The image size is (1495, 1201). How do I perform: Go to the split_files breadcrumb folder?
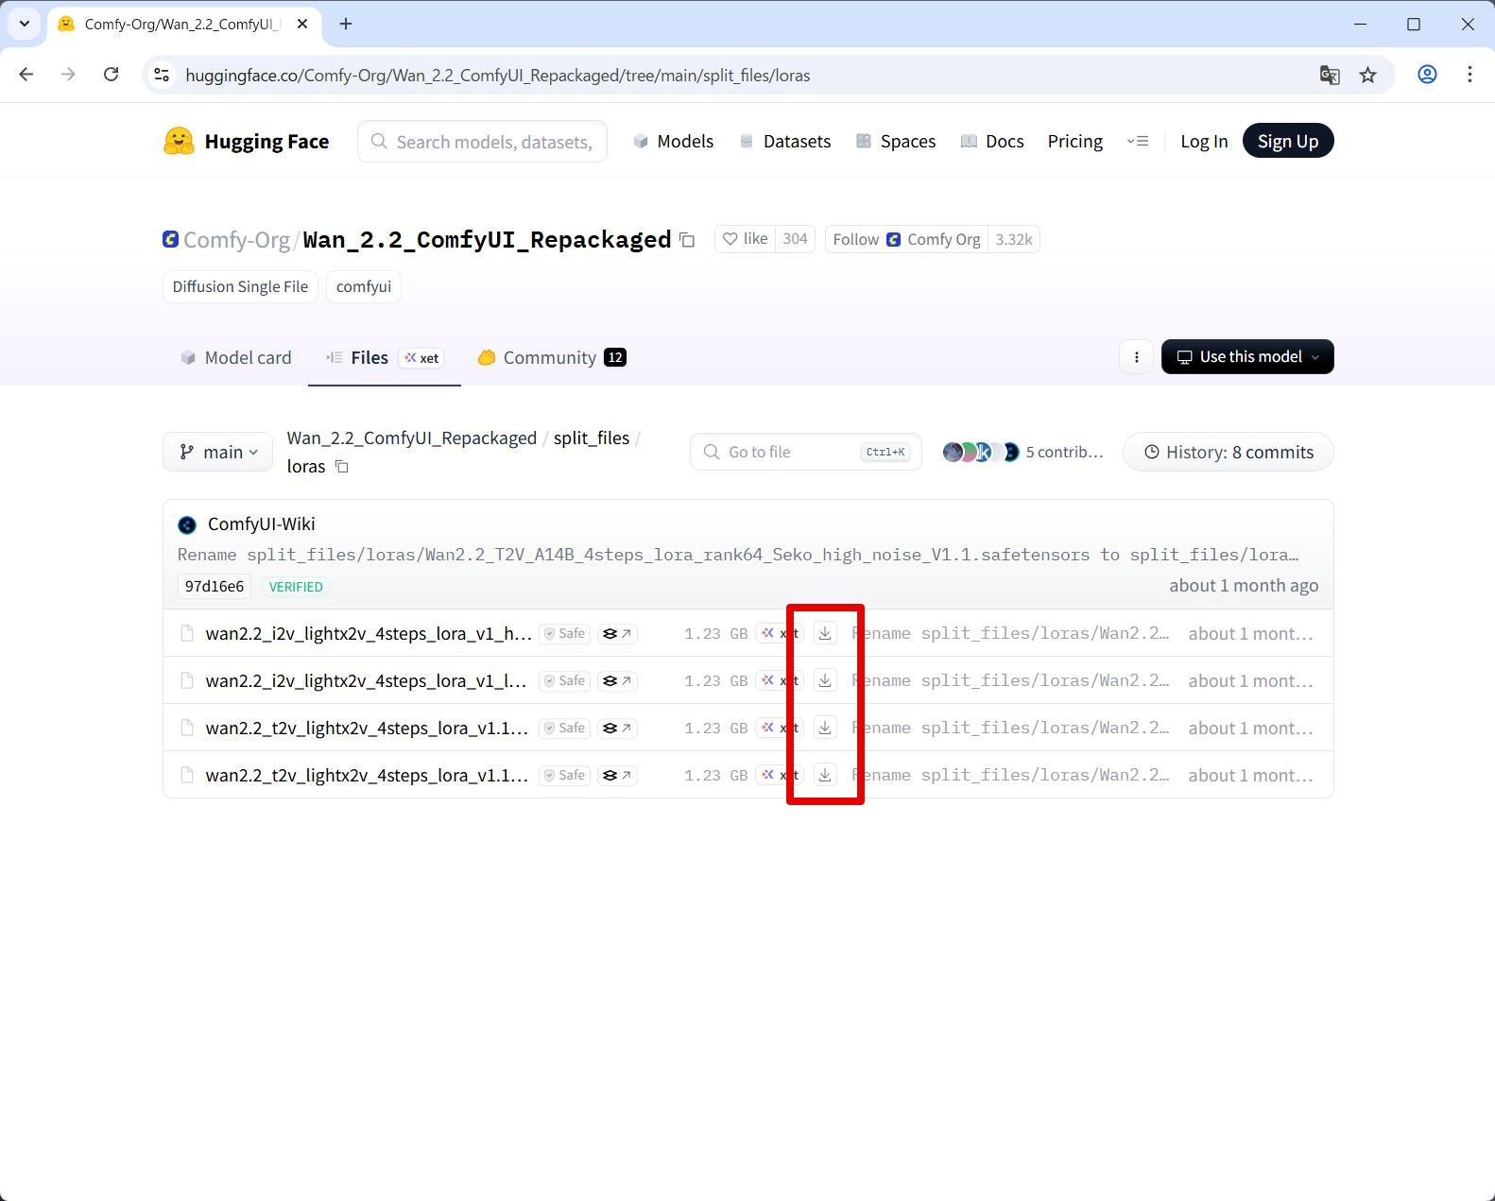592,438
